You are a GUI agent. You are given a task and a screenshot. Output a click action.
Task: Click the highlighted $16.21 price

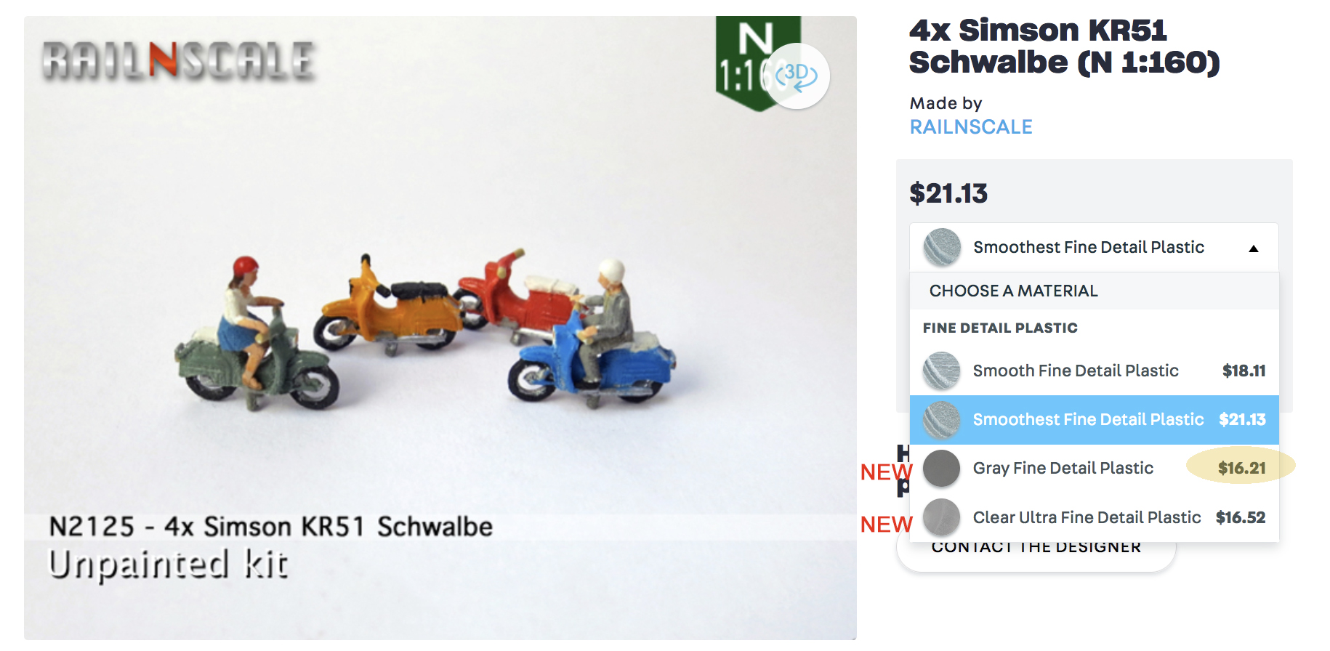(x=1241, y=468)
